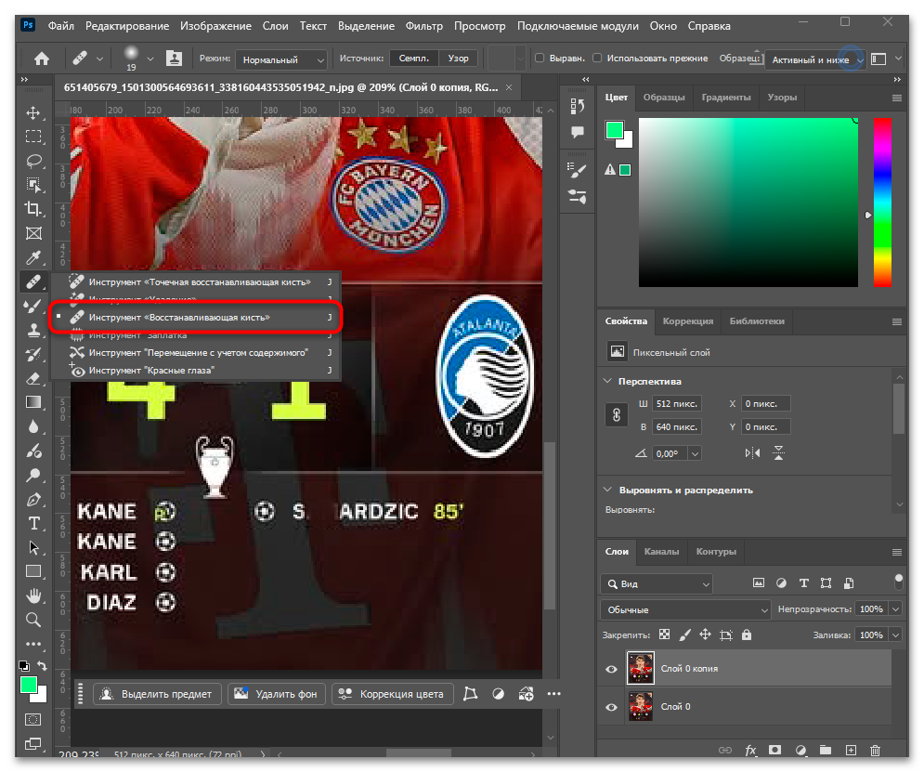Toggle lock image pixels brush icon
The image size is (924, 772).
[x=684, y=635]
